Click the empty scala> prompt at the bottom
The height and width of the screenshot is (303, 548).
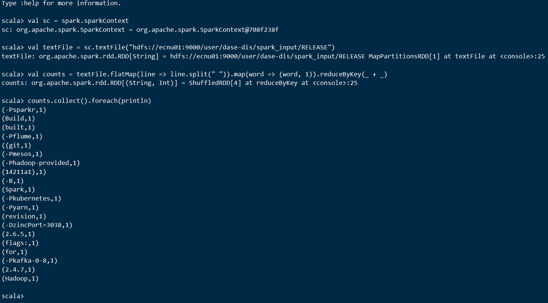[x=13, y=296]
